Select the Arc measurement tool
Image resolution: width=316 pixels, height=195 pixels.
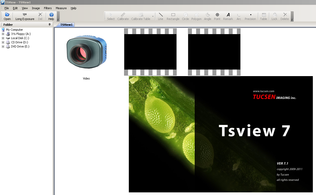point(239,17)
